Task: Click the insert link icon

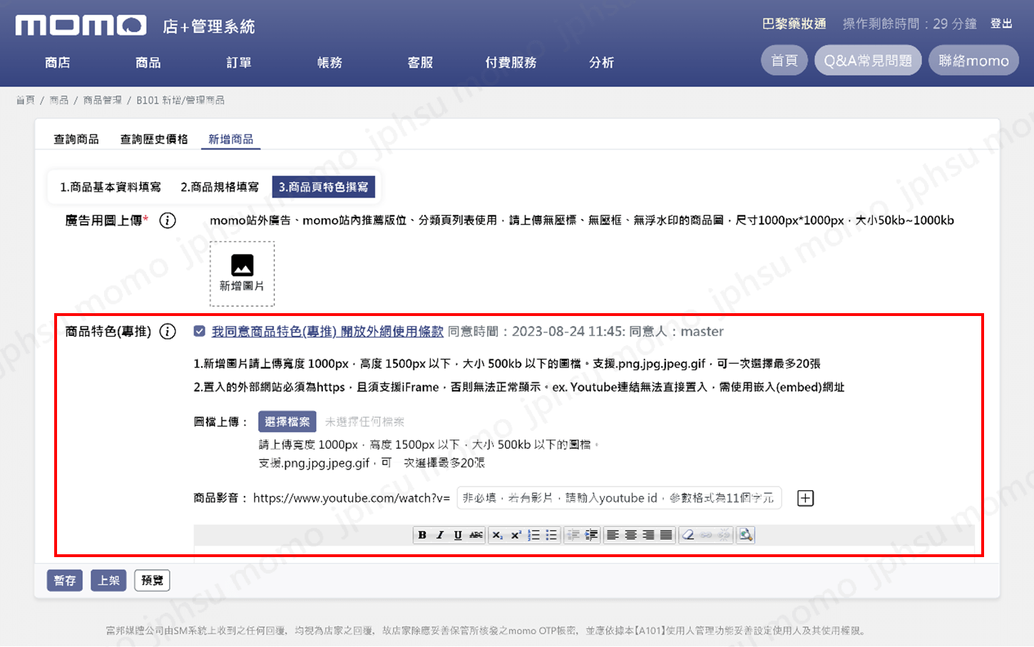Action: pyautogui.click(x=706, y=535)
